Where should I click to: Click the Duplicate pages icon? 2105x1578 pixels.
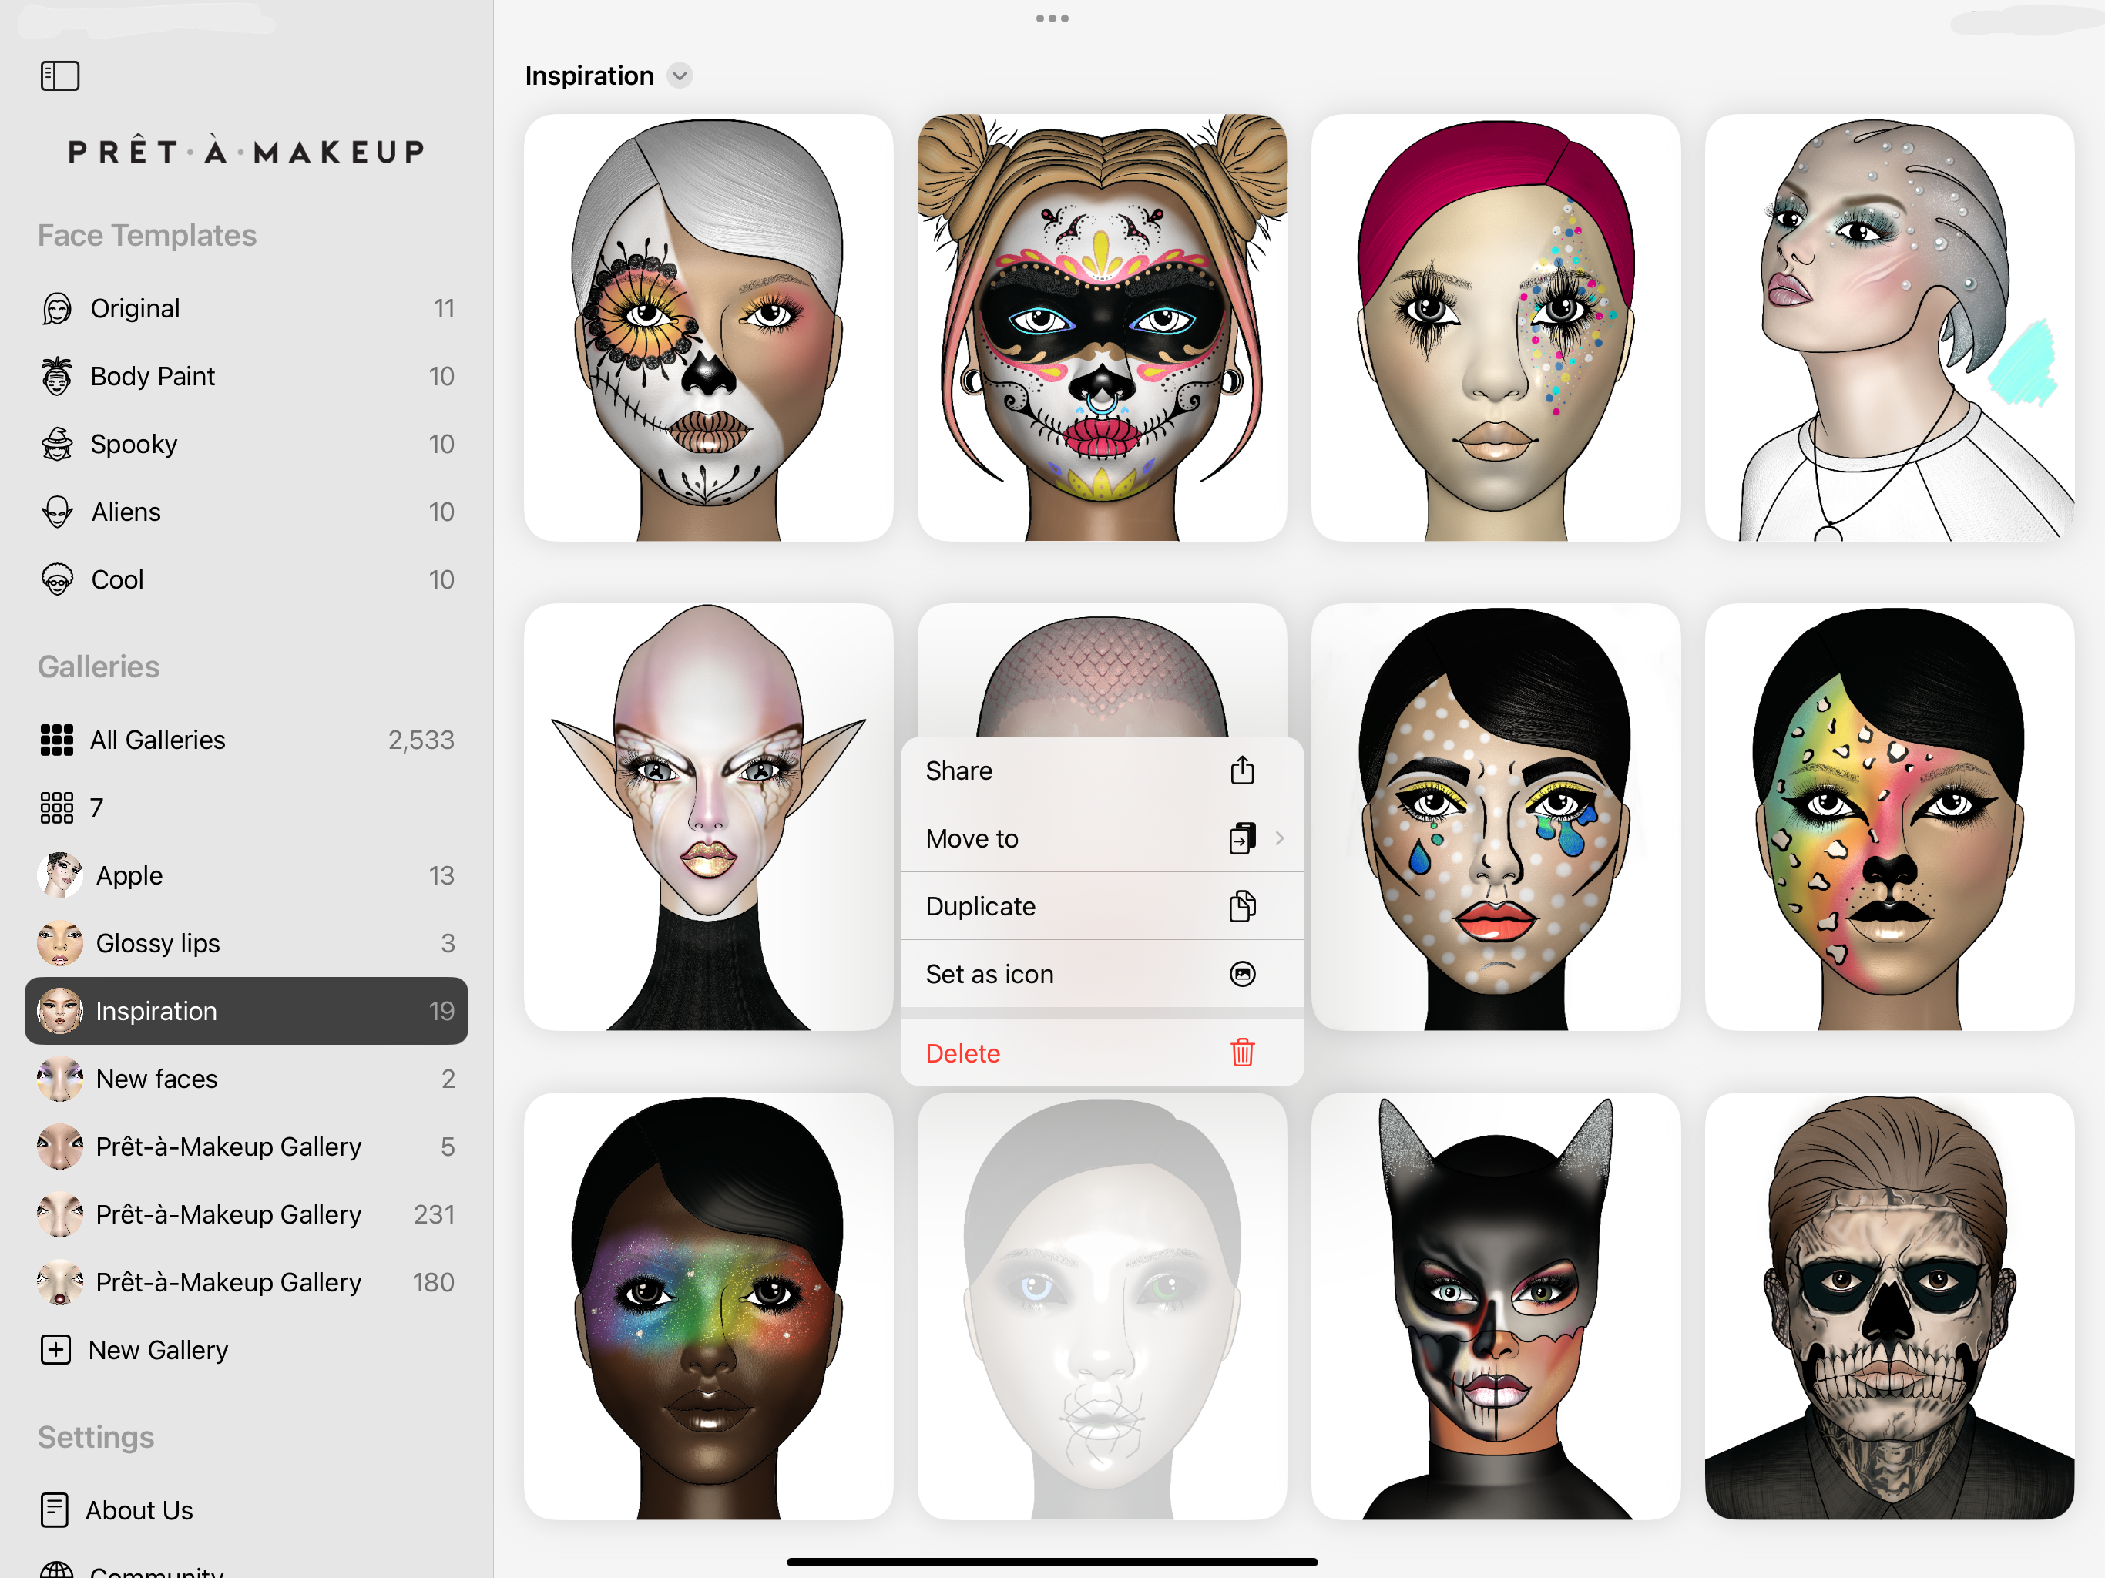(1242, 906)
